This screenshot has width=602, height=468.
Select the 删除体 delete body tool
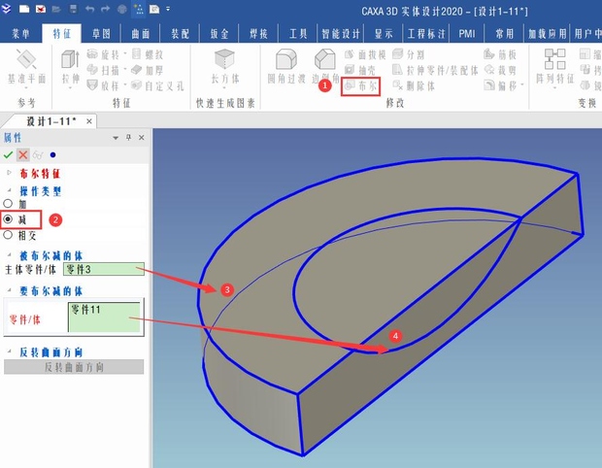pyautogui.click(x=414, y=85)
